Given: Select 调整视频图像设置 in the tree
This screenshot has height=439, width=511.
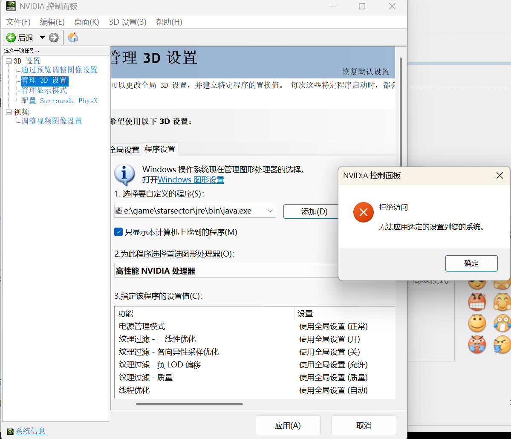Looking at the screenshot, I should [52, 121].
